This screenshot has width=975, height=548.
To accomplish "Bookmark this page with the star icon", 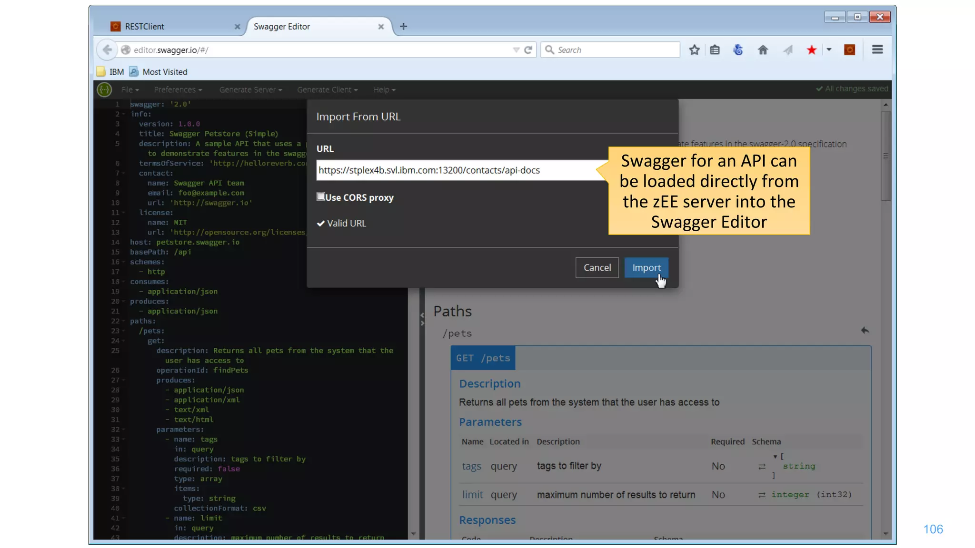I will pos(694,50).
